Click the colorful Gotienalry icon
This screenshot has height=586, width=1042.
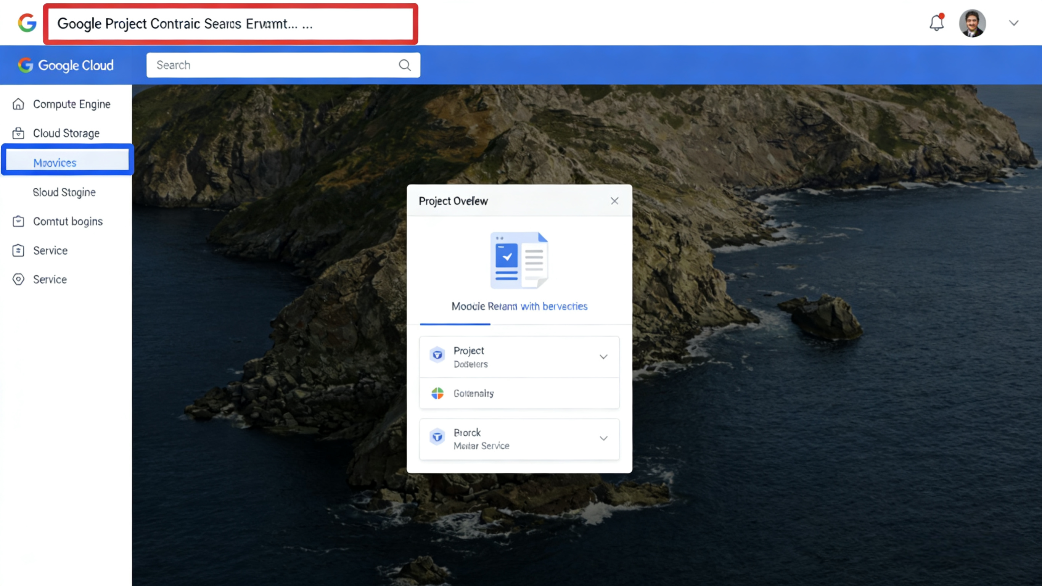tap(437, 393)
